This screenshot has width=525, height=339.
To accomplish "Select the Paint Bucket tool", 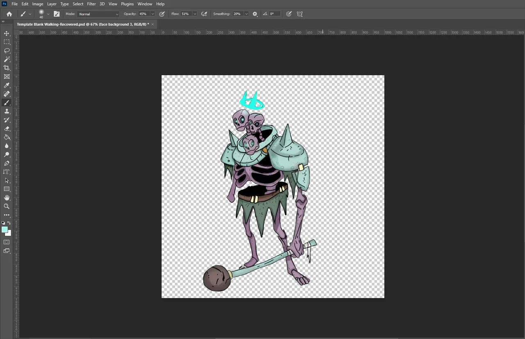I will tap(7, 137).
